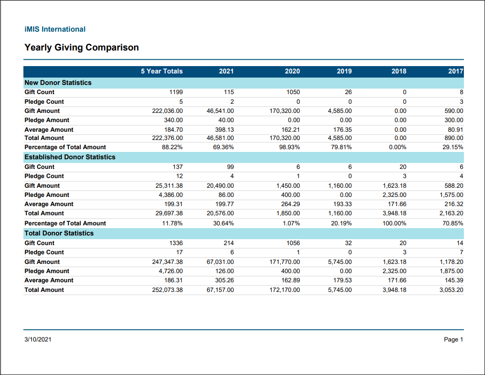Click the 17 total pledge count value
The height and width of the screenshot is (375, 485).
(179, 252)
